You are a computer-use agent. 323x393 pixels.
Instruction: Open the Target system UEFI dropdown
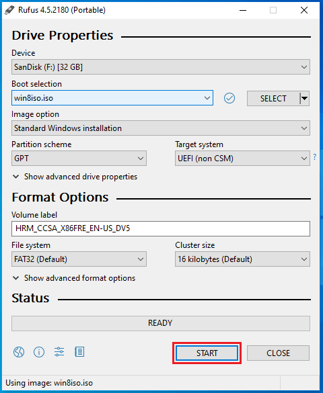pyautogui.click(x=242, y=159)
